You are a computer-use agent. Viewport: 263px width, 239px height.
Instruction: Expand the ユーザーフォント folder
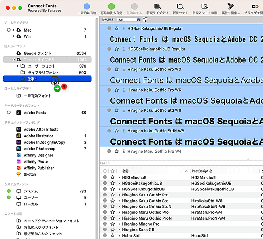[18, 66]
